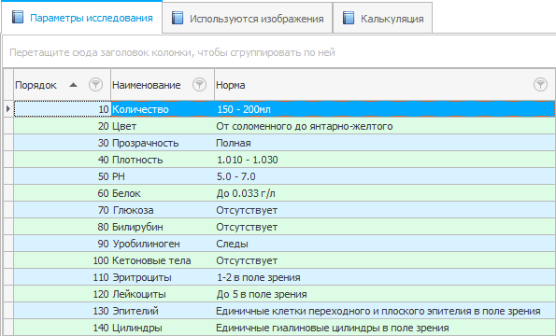Click order value 50
This screenshot has height=336, width=556.
point(103,176)
